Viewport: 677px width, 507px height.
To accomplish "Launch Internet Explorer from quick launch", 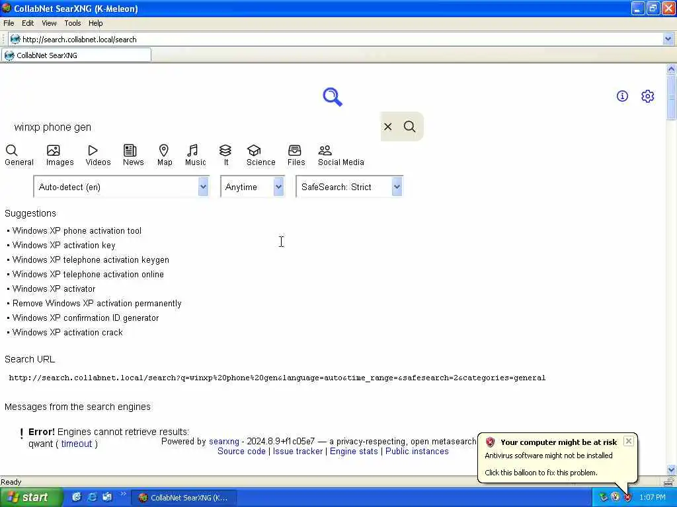I will point(92,497).
